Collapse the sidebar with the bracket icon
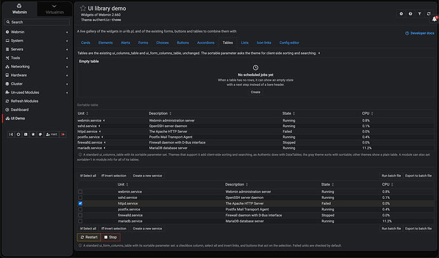The height and width of the screenshot is (258, 439). click(x=11, y=135)
